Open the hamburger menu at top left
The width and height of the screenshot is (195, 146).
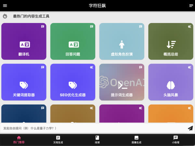tap(5, 6)
